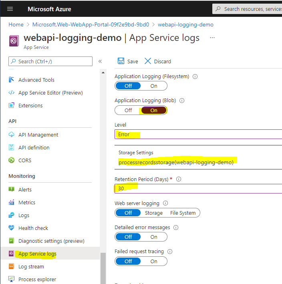Click the Save button label
Viewport: 282px width, 284px height.
(133, 62)
